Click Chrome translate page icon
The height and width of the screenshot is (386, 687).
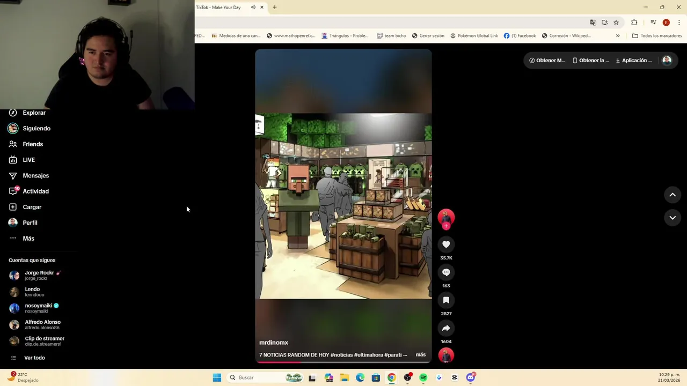coord(593,23)
